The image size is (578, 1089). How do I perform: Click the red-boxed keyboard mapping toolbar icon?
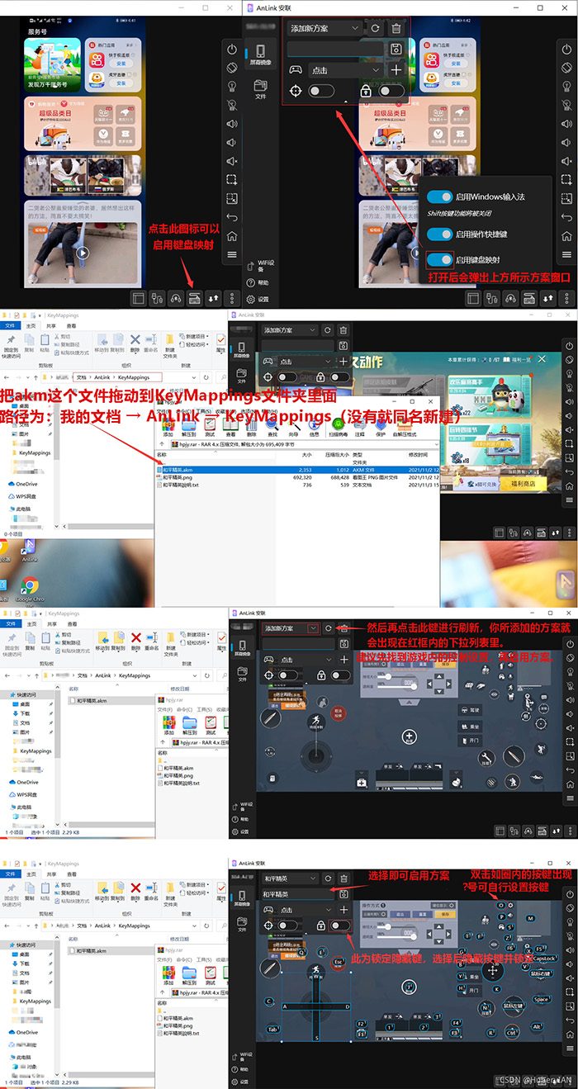click(x=194, y=298)
